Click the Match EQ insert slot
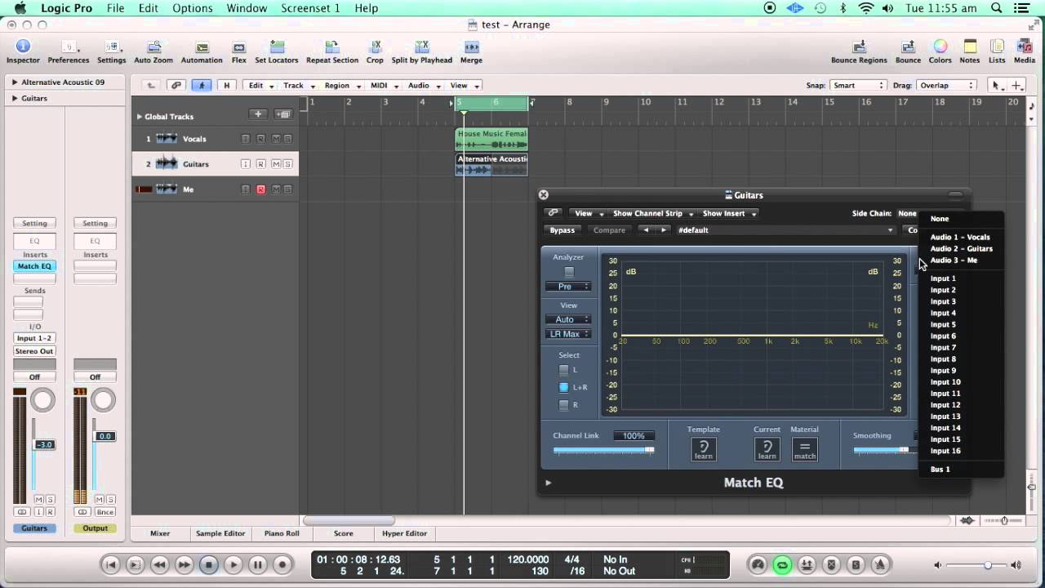Viewport: 1045px width, 588px height. (x=34, y=266)
